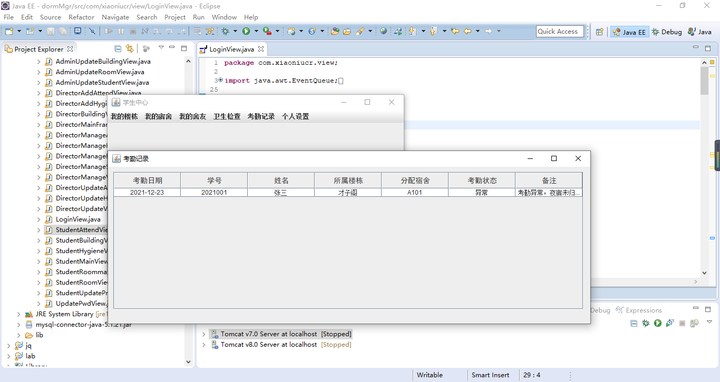Start the server in debug mode in Servers view
The height and width of the screenshot is (382, 720).
646,323
